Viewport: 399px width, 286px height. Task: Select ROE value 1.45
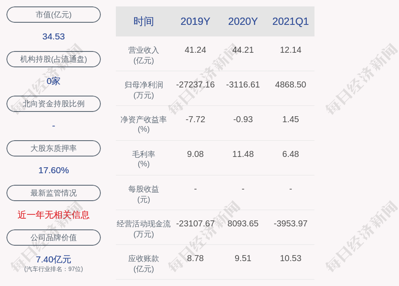coord(290,119)
